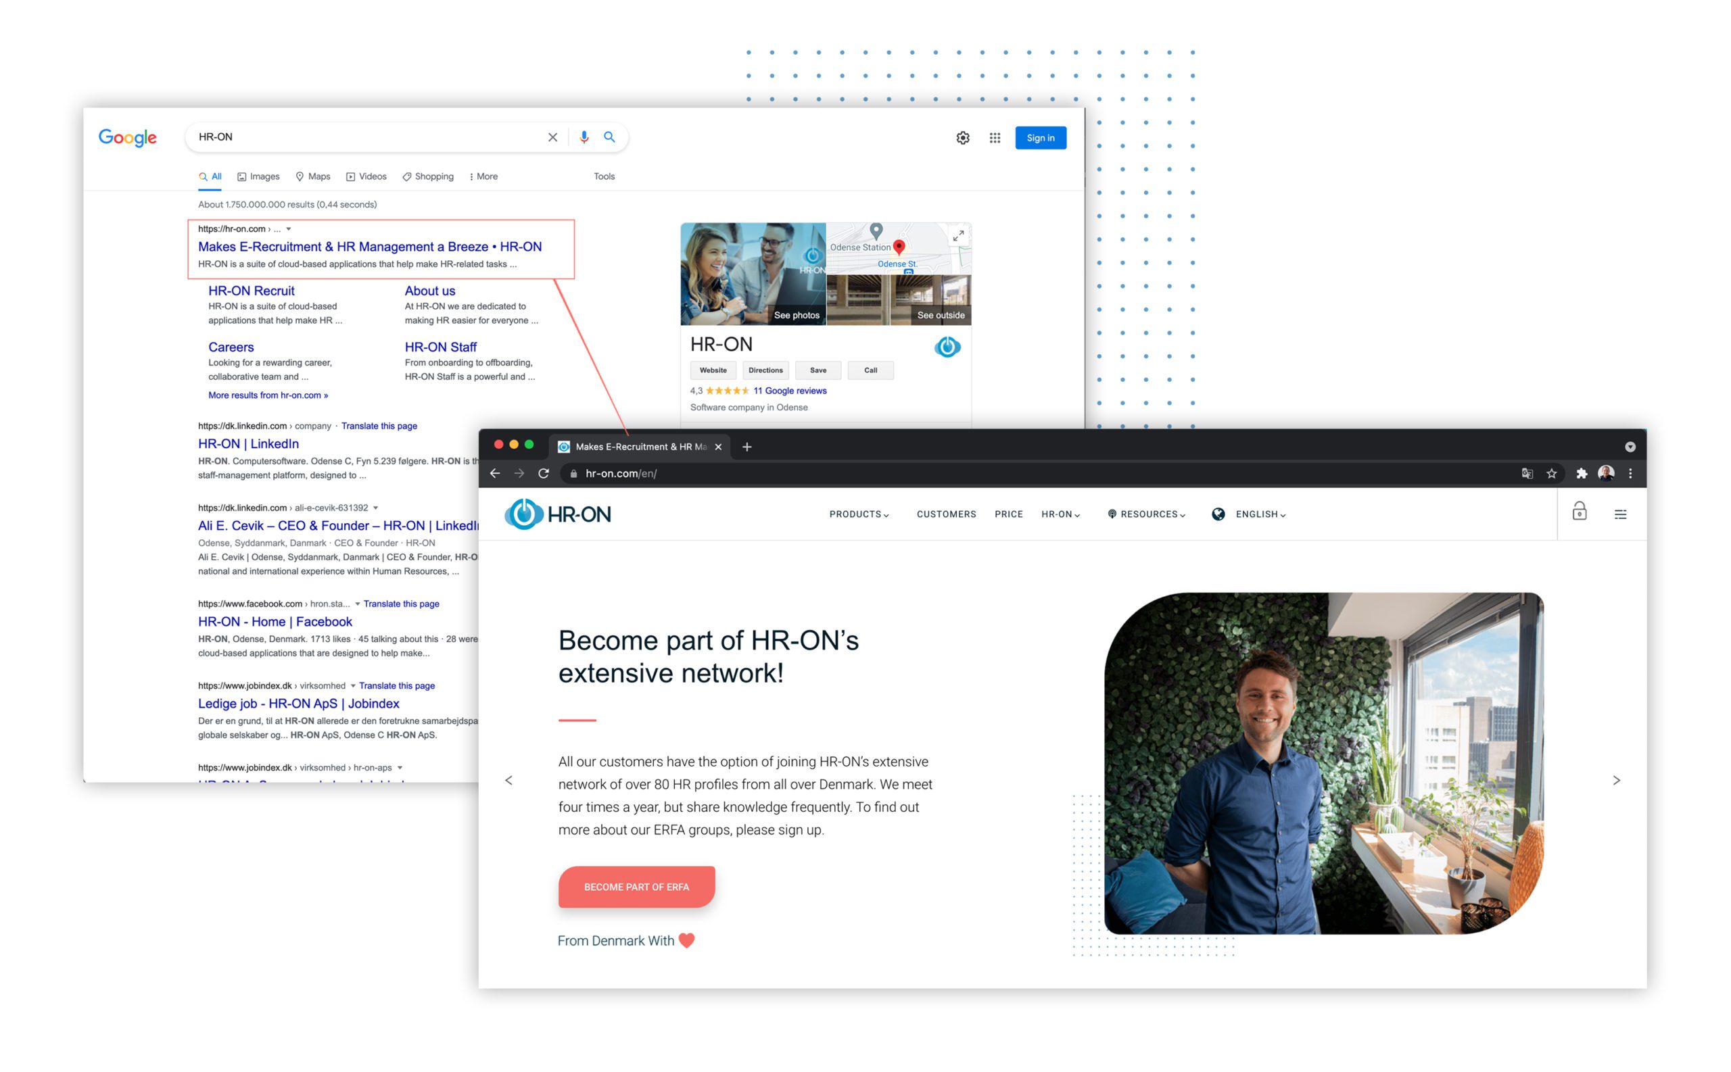View See outside street thumbnail
Viewport: 1731px width, 1072px height.
pos(899,300)
